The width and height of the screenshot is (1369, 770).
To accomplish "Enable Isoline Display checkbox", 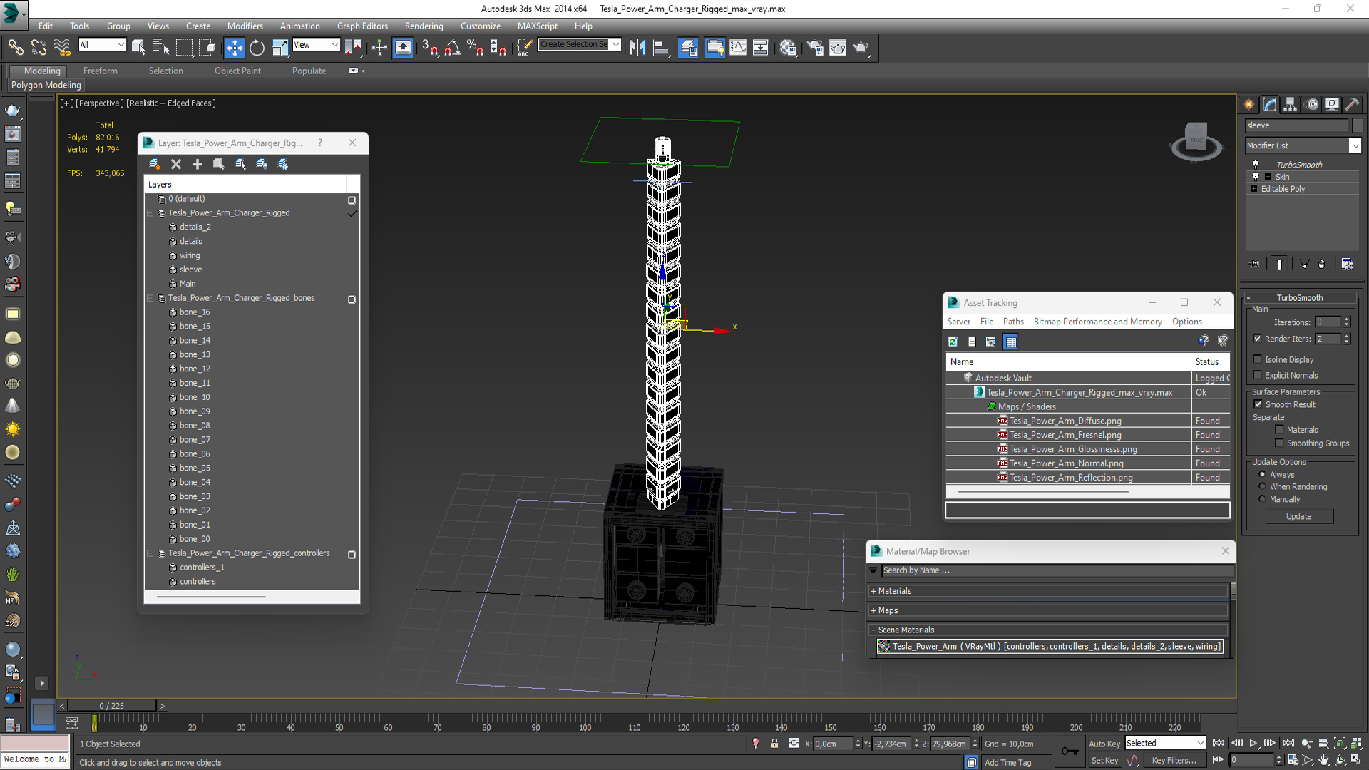I will coord(1257,359).
